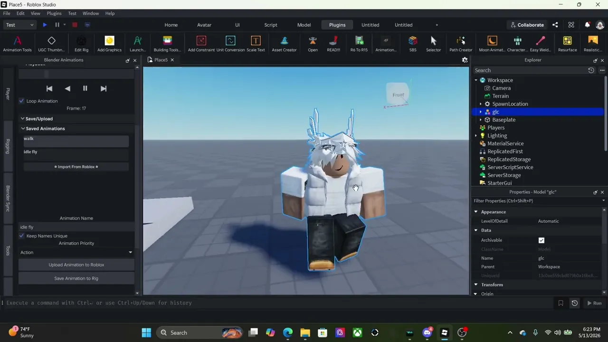
Task: Open UGC Thumbnail plugin
Action: pyautogui.click(x=51, y=44)
